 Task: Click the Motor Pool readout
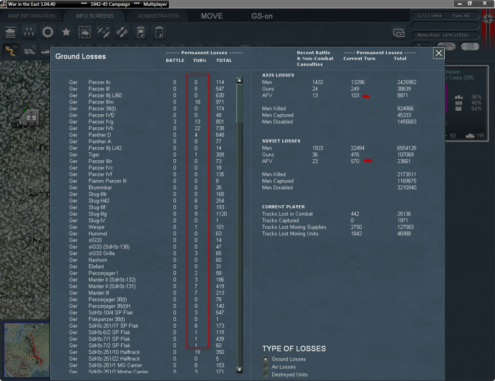(445, 35)
